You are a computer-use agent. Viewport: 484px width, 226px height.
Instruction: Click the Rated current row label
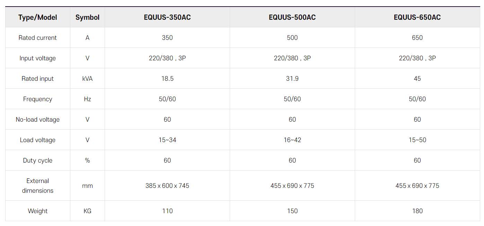(x=38, y=38)
